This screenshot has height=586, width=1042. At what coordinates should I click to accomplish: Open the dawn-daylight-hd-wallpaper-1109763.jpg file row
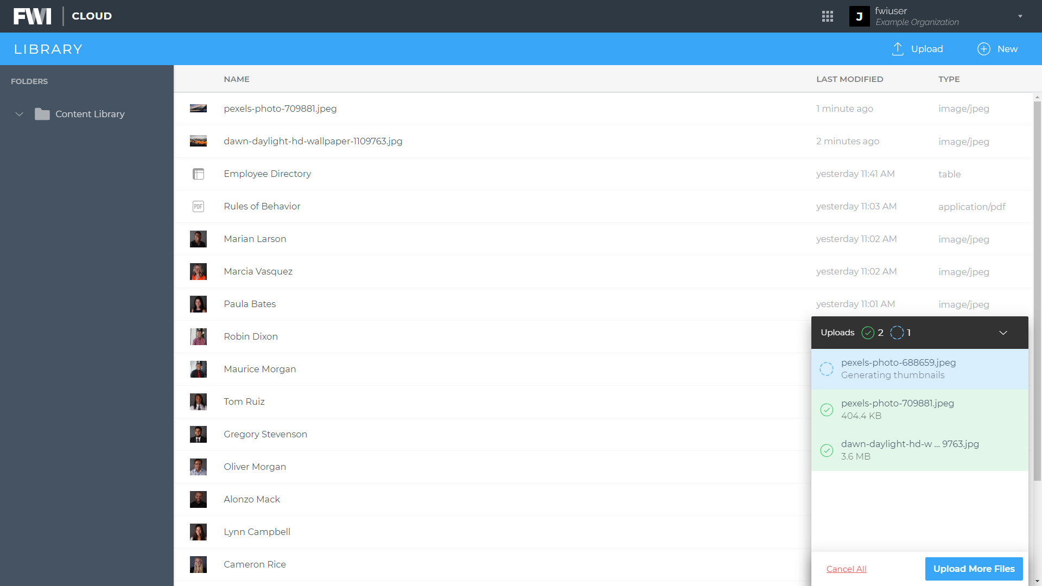click(x=313, y=141)
